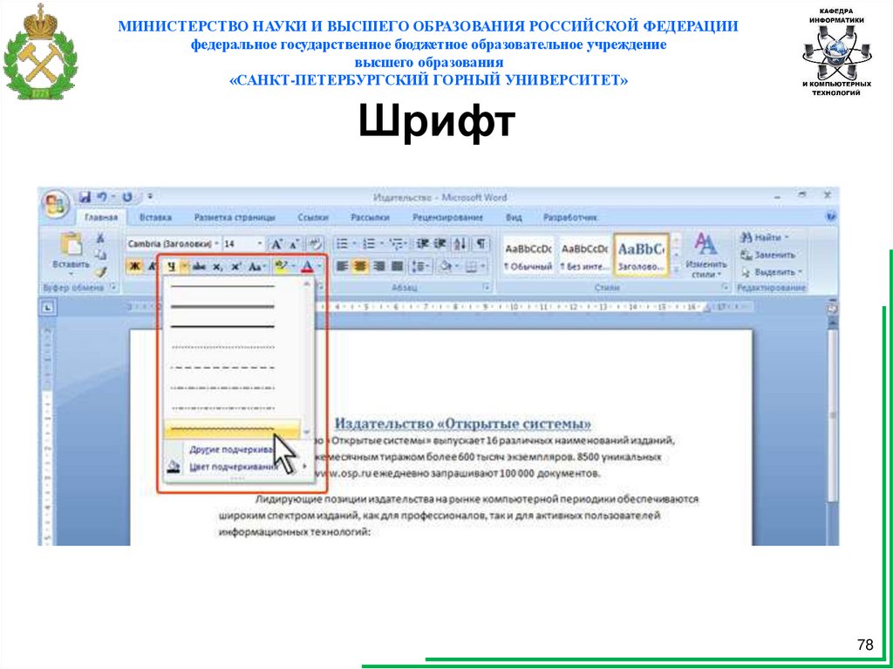Open Разработчик tab

(x=570, y=218)
